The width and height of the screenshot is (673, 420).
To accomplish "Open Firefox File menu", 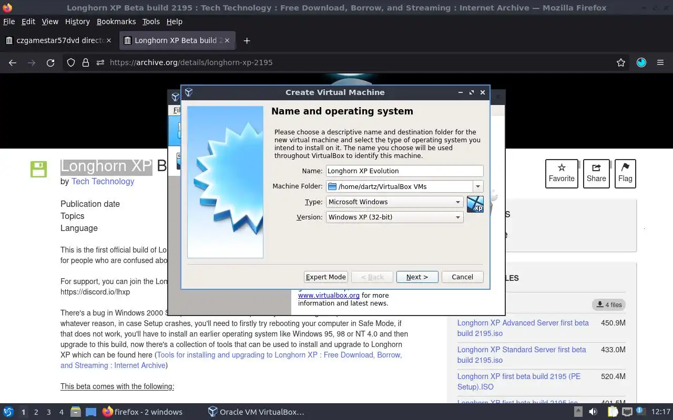I will [9, 22].
